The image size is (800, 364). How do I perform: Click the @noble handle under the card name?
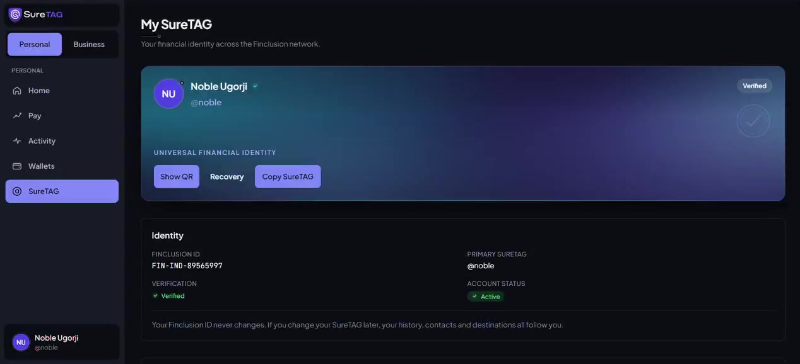206,103
